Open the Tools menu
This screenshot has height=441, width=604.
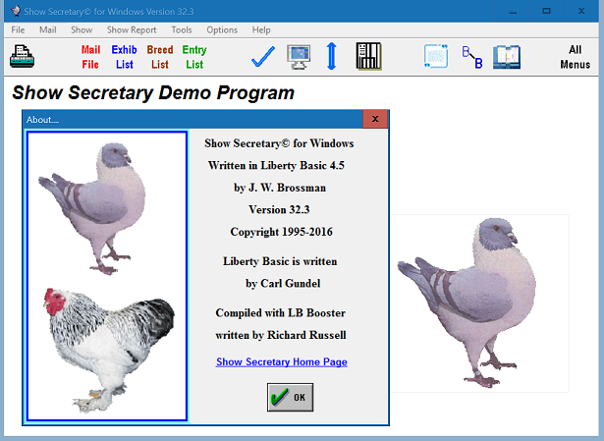tap(182, 30)
